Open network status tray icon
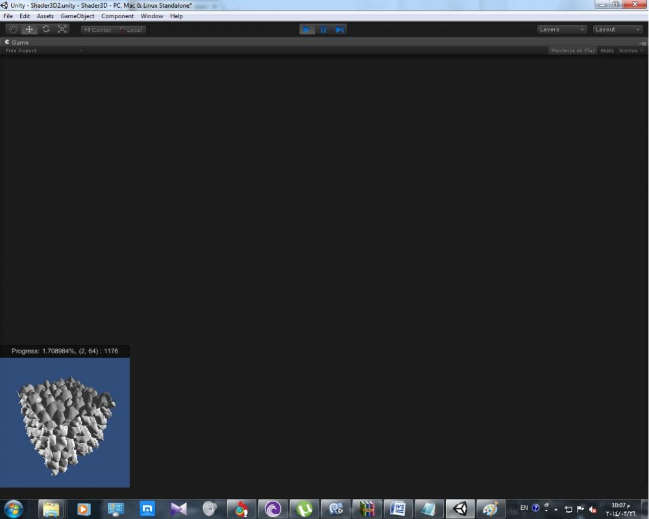Viewport: 649px width, 519px height. (x=569, y=509)
